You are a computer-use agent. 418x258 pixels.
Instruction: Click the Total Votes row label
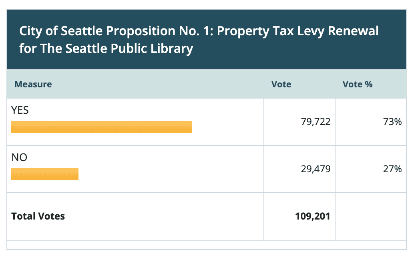coord(38,216)
